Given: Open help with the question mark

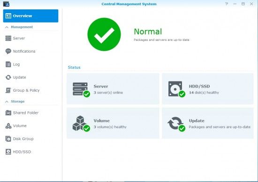Looking at the screenshot, I should [x=227, y=4].
